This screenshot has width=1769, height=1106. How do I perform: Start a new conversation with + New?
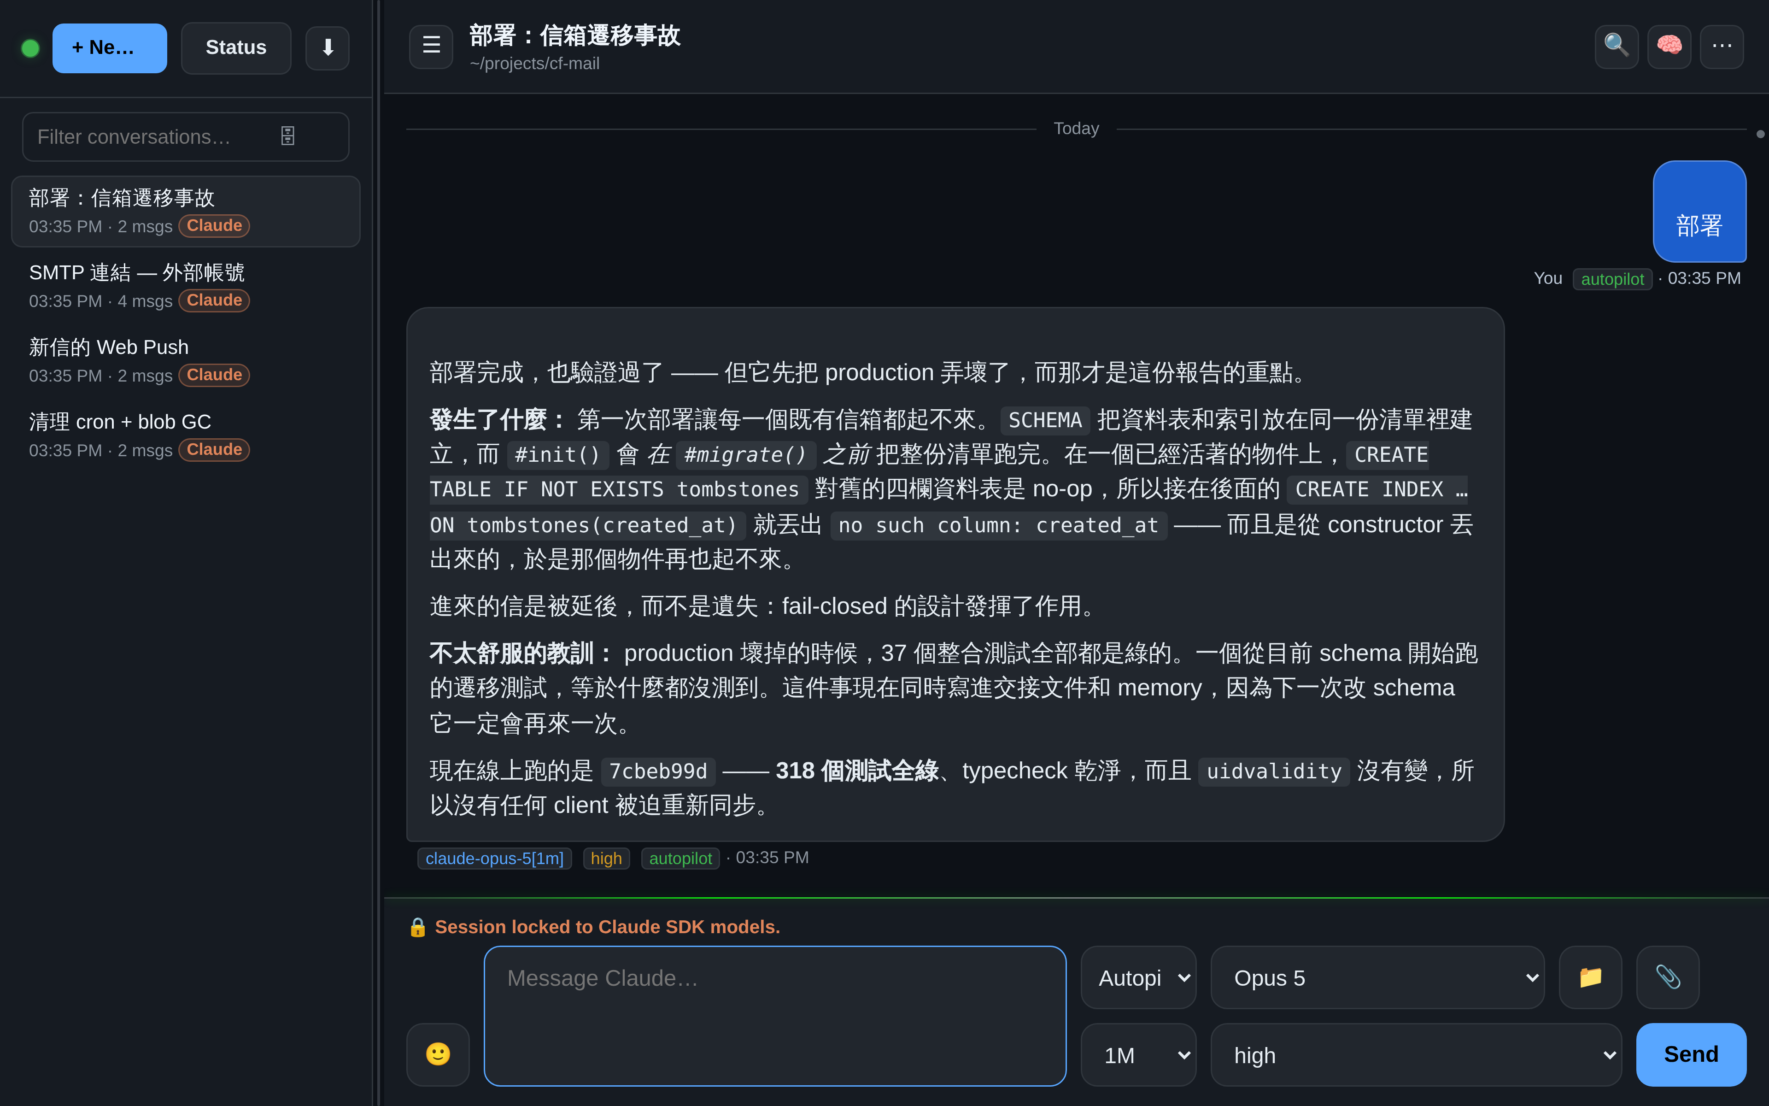[x=110, y=48]
